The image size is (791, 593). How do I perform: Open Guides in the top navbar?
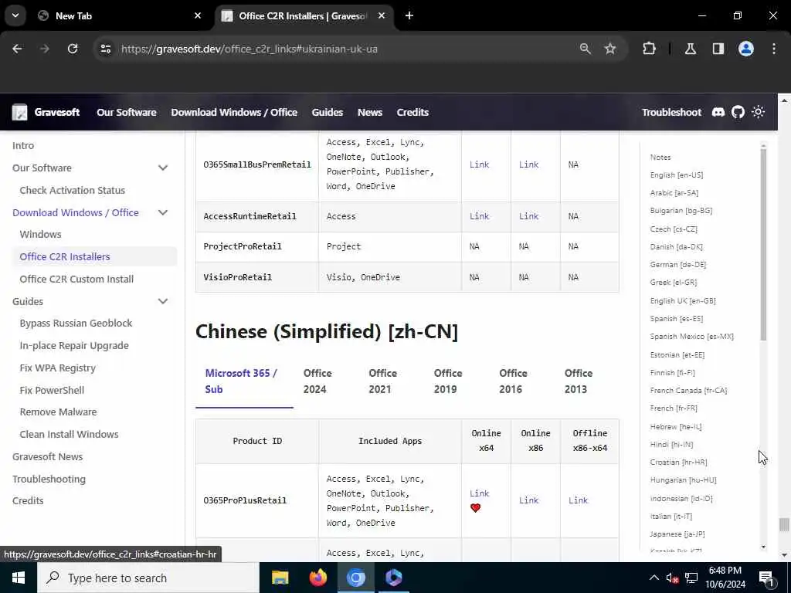coord(328,112)
